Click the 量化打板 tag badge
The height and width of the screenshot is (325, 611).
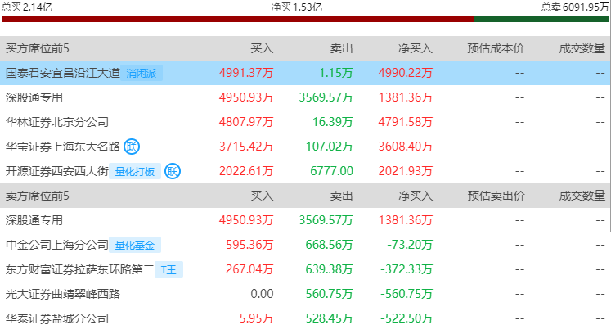point(135,171)
